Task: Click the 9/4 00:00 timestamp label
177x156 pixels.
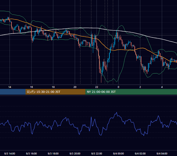Action: 118,153
